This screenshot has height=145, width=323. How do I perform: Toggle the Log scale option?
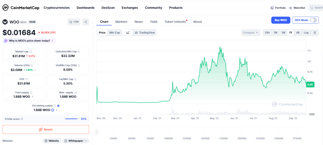pos(306,33)
